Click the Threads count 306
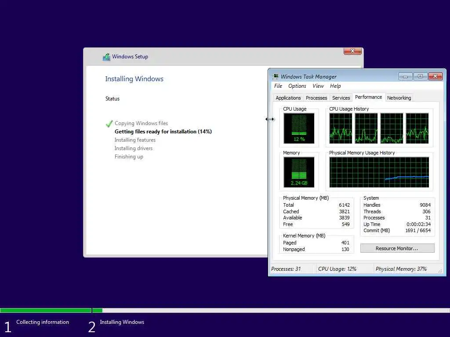This screenshot has width=450, height=337. click(426, 212)
